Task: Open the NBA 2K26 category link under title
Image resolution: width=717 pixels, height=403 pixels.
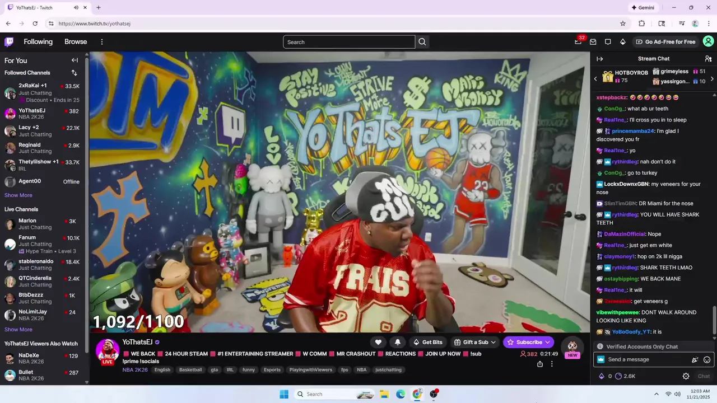Action: (x=135, y=370)
